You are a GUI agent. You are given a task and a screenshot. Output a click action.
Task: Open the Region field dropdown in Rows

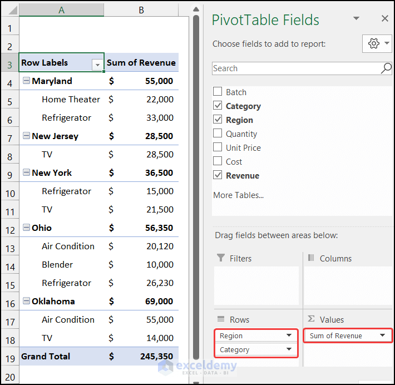click(x=289, y=335)
